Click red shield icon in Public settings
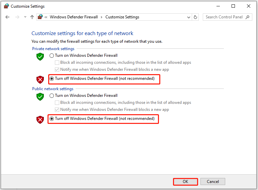Screen dimensions: 258x190 40,120
